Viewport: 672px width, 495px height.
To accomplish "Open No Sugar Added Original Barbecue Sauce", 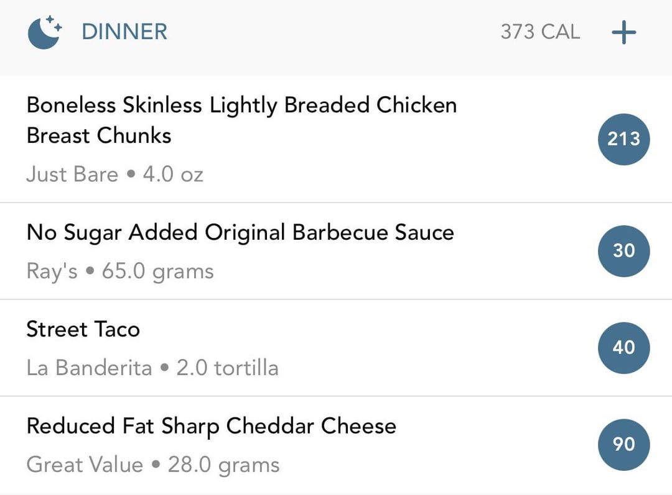I will (x=336, y=251).
